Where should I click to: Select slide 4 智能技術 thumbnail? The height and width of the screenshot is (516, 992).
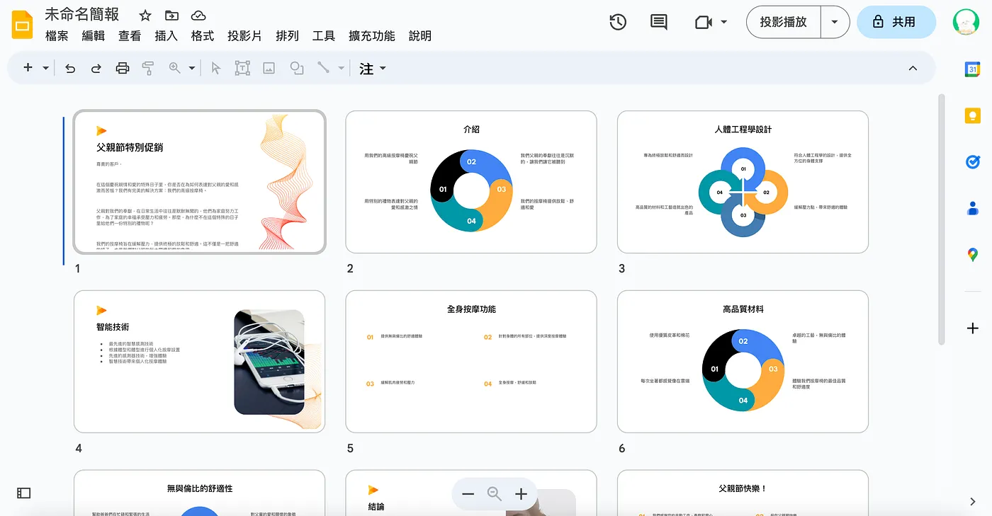pyautogui.click(x=200, y=362)
